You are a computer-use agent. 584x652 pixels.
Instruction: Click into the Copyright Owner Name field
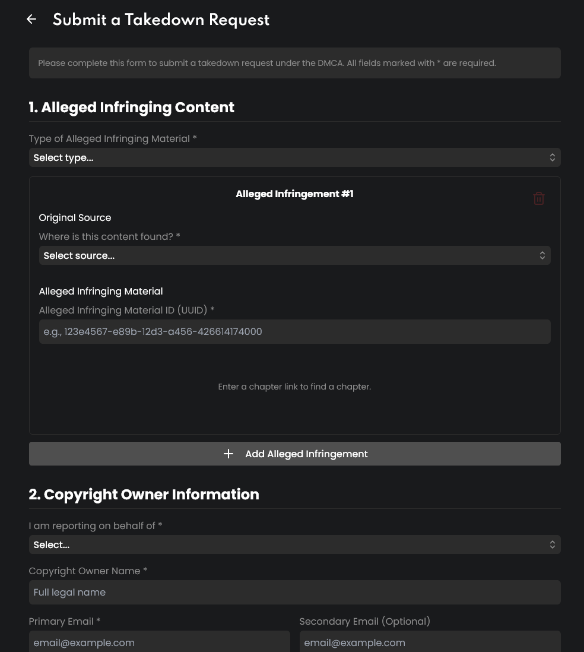pyautogui.click(x=294, y=592)
